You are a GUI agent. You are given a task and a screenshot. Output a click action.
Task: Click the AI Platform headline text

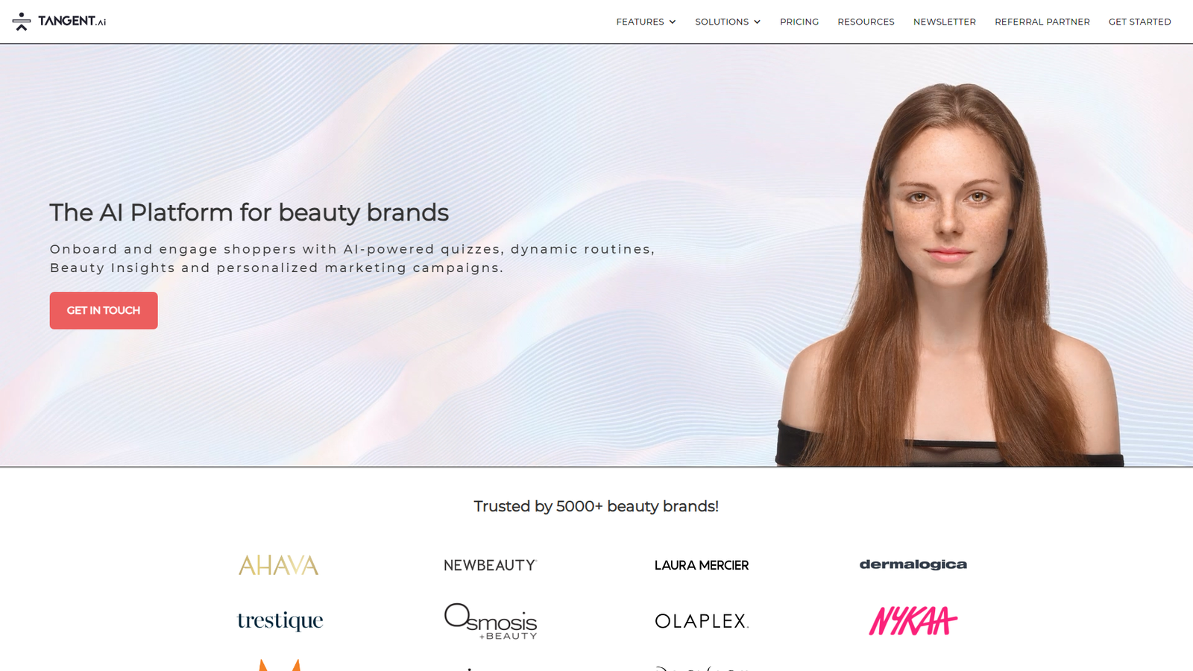click(x=249, y=212)
